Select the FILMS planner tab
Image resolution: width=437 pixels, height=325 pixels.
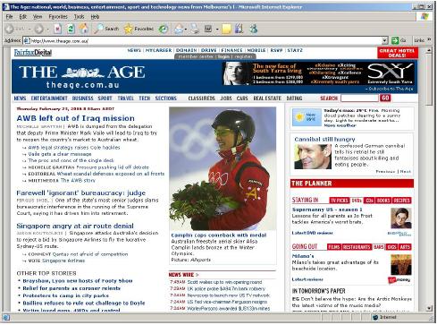334,247
